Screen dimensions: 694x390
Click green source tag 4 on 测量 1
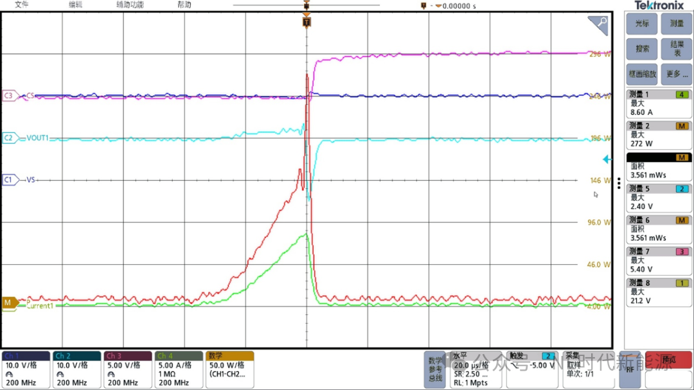[682, 94]
